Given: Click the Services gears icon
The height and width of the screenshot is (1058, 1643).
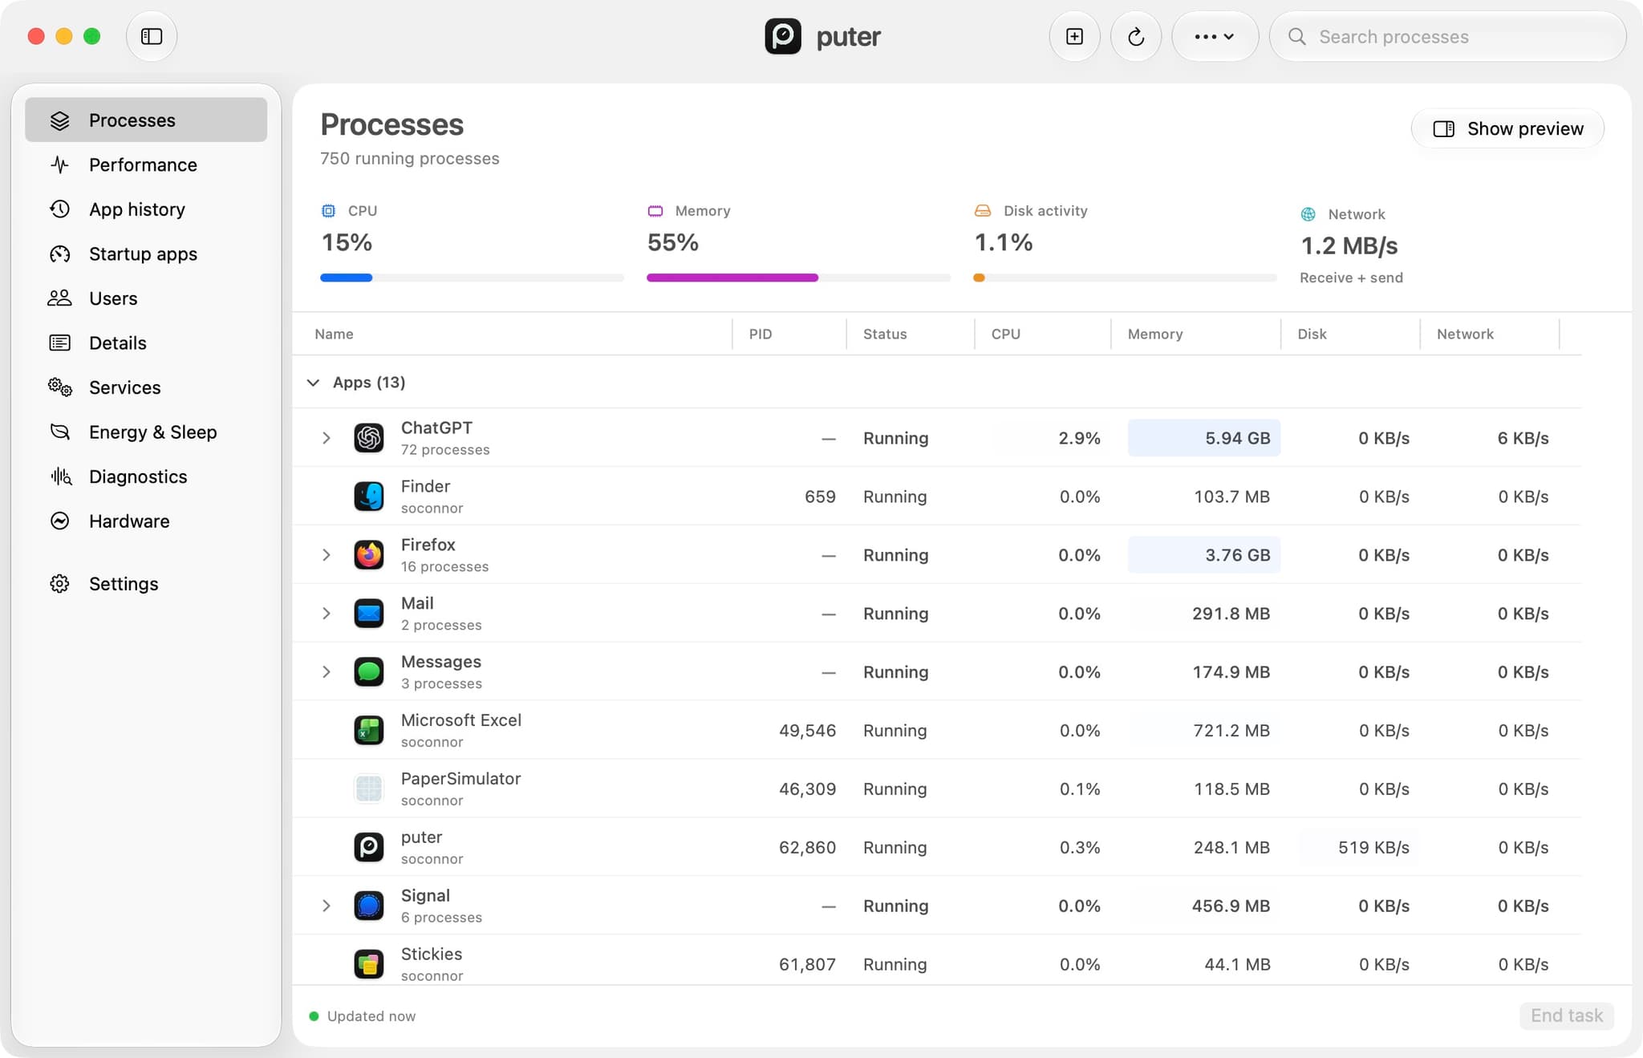Looking at the screenshot, I should point(59,387).
